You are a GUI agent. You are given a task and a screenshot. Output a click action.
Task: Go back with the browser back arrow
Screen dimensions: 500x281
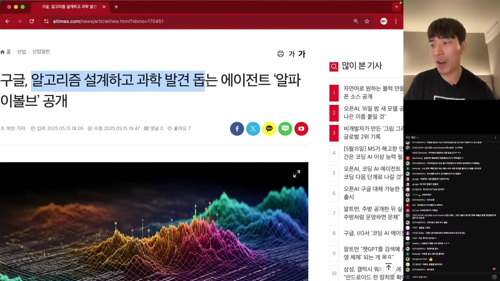tap(7, 21)
